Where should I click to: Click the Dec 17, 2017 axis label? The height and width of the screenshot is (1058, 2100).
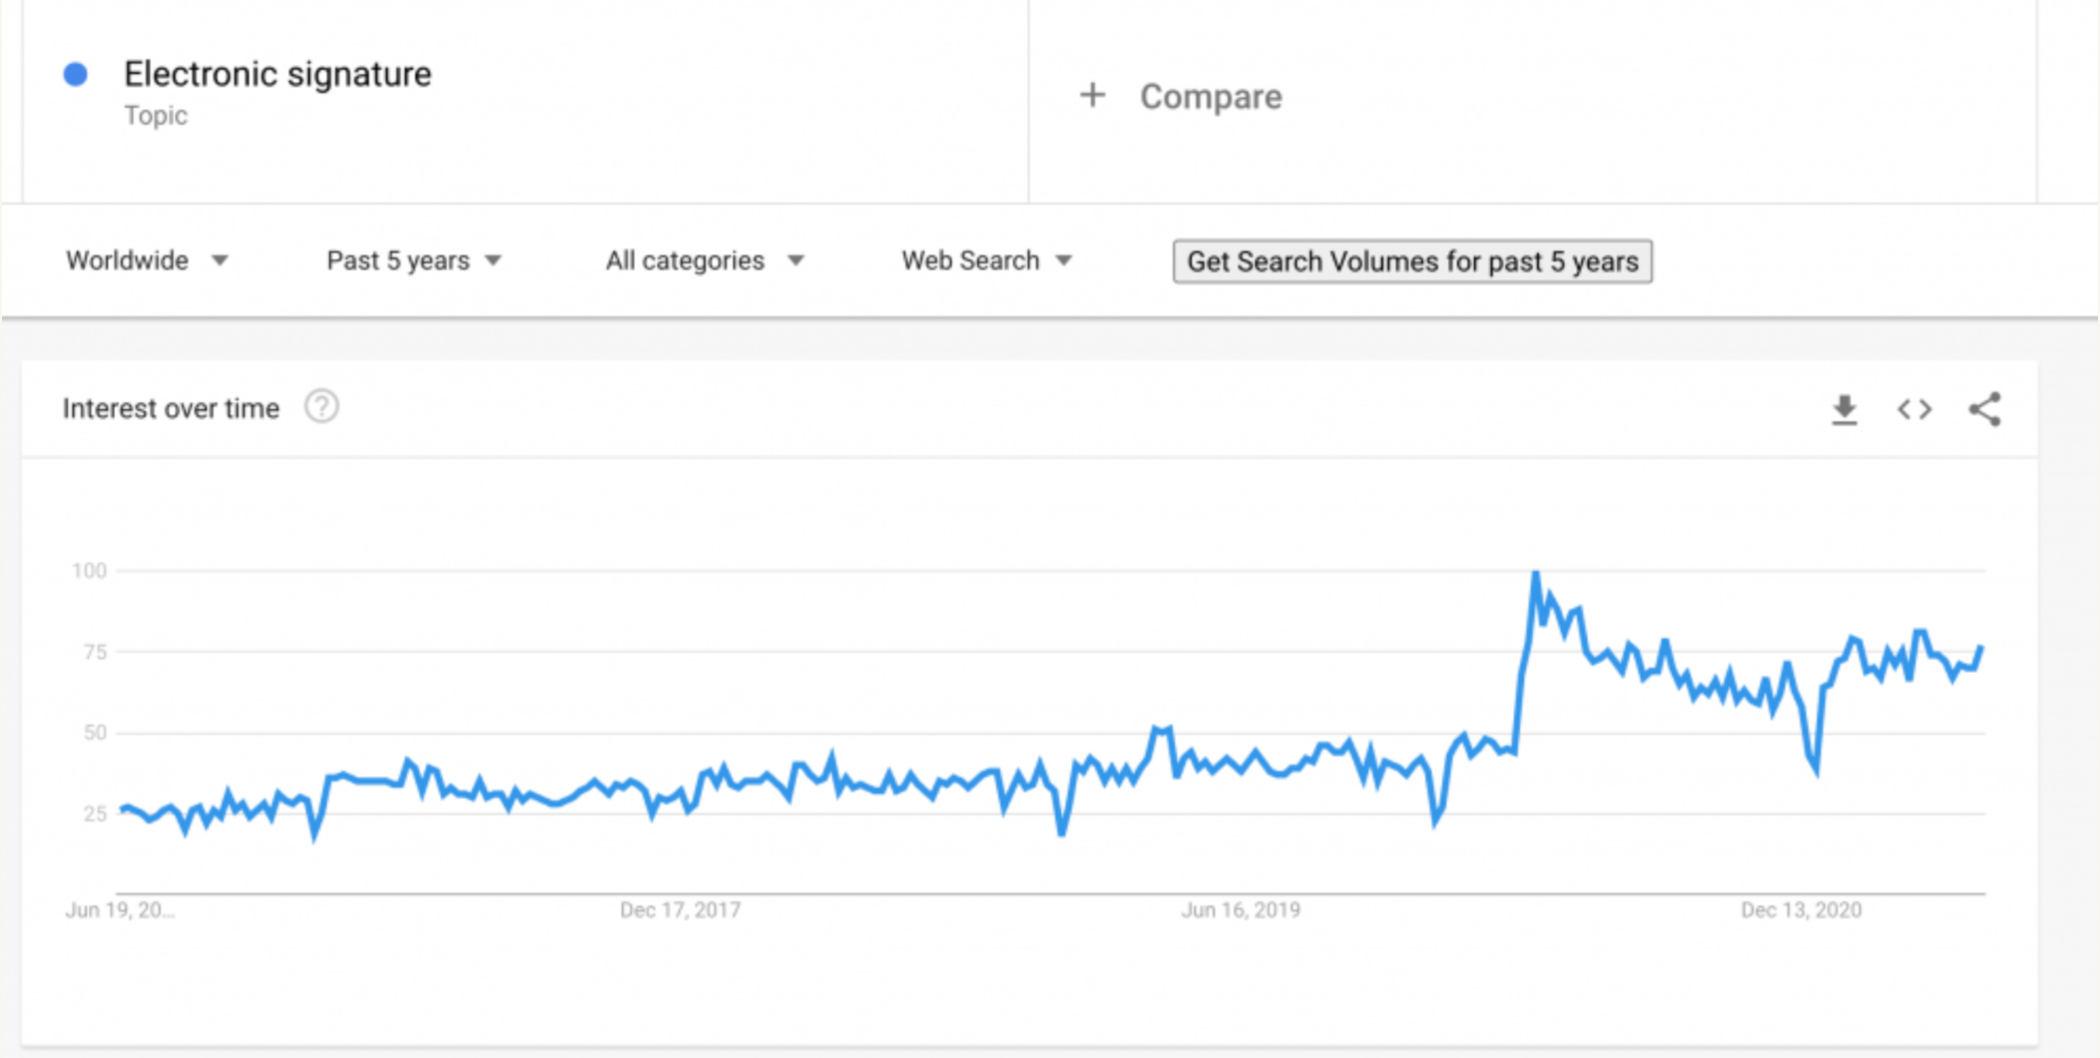680,910
